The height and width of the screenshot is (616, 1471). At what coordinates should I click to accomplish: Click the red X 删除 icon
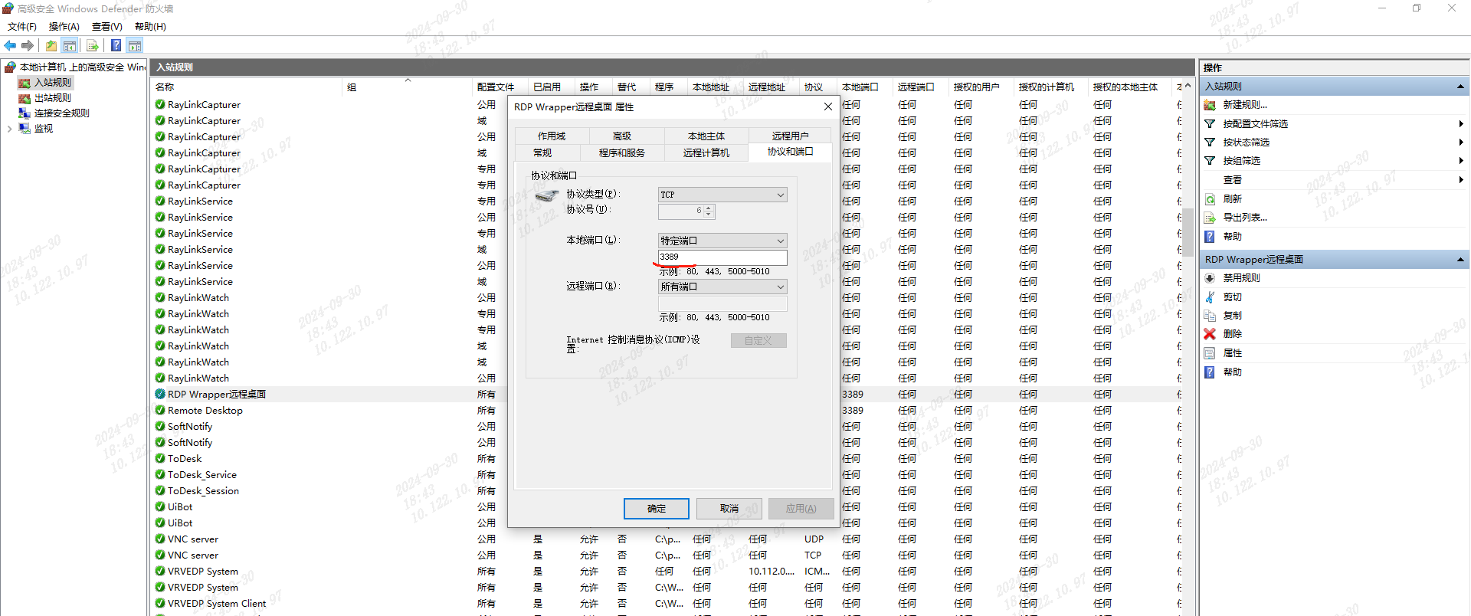click(x=1210, y=334)
